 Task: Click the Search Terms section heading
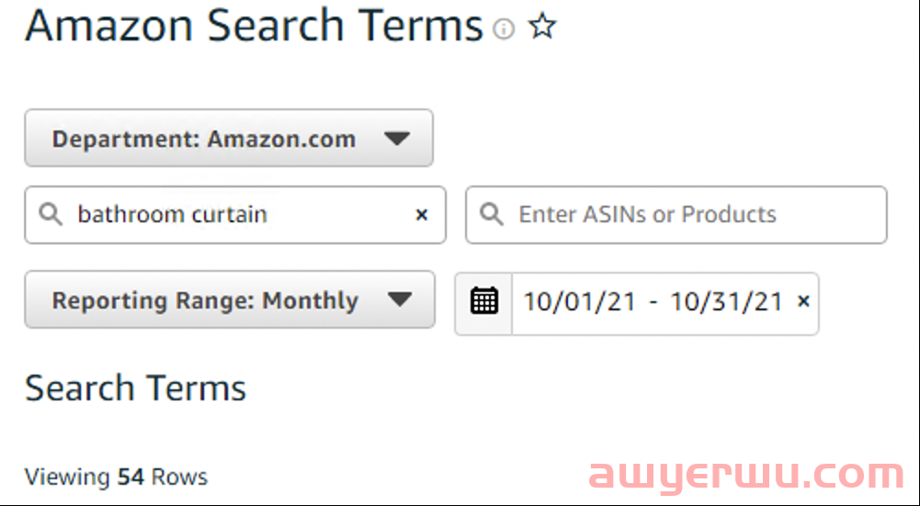(135, 388)
